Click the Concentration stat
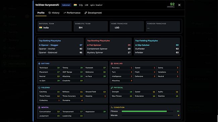The width and height of the screenshot is (218, 122). point(49,112)
